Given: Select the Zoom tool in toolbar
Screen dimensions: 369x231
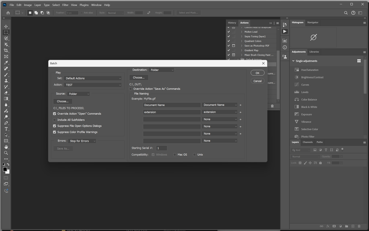Looking at the screenshot, I should (x=6, y=153).
